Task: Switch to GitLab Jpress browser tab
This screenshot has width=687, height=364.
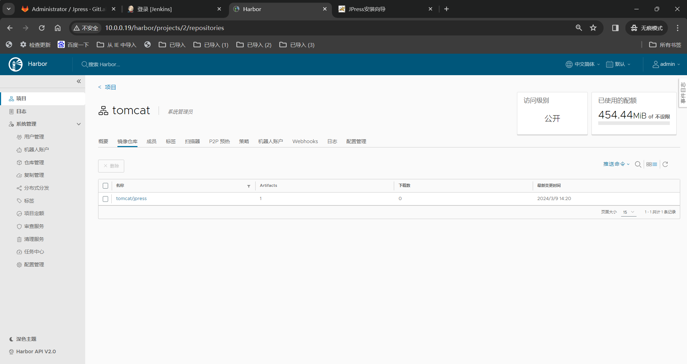Action: coord(68,9)
